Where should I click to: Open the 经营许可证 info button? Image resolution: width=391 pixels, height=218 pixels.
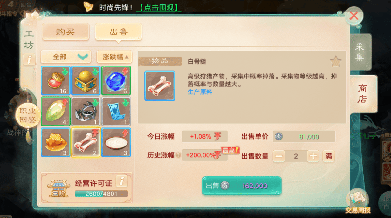click(x=122, y=181)
